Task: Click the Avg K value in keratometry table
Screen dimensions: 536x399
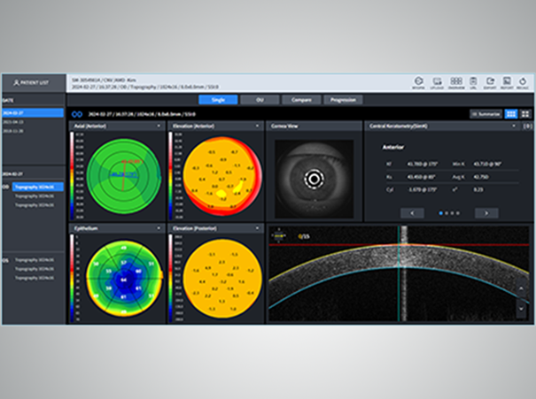Action: 480,177
